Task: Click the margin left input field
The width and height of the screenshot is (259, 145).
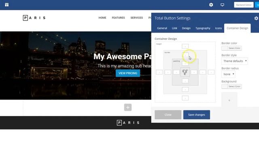Action: pyautogui.click(x=159, y=72)
